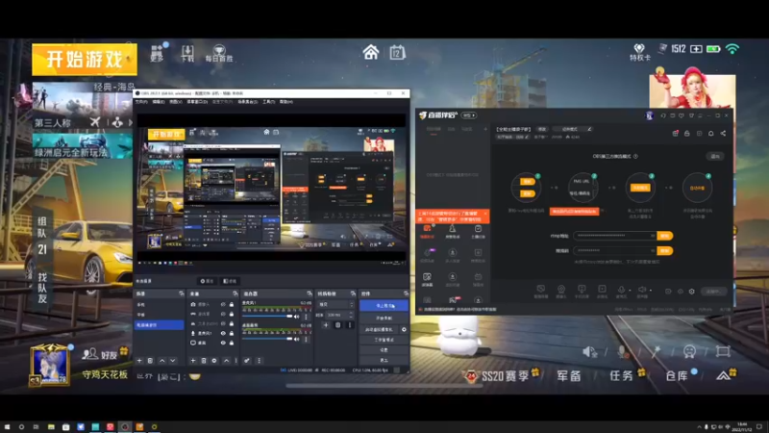Screen dimensions: 769x433
Task: Click the orange 开始游戏 button
Action: pyautogui.click(x=85, y=60)
